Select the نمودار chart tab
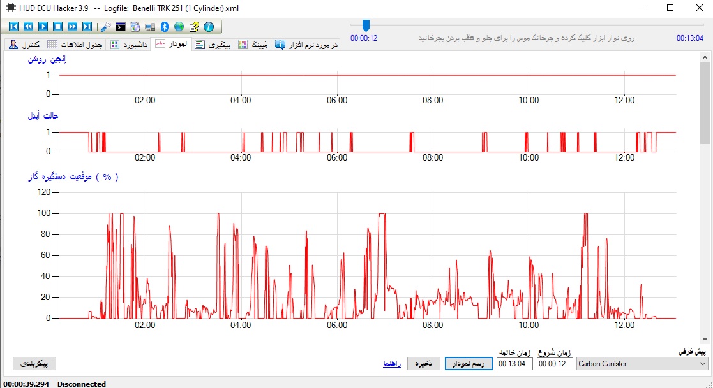Viewport: 713px width, 388px height. coord(171,44)
